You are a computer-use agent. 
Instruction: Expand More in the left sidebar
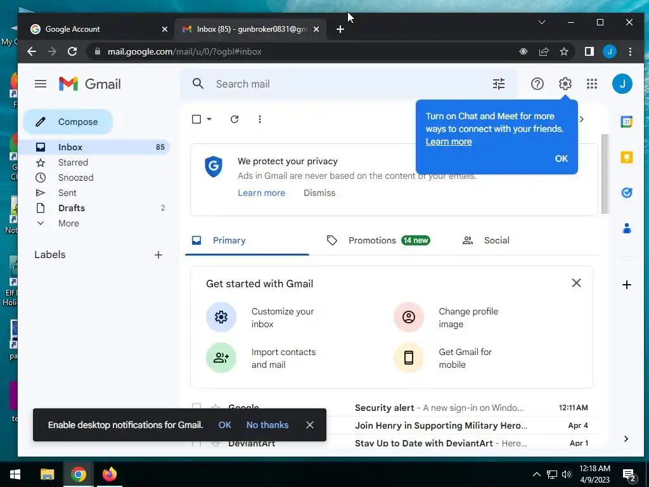click(x=68, y=223)
